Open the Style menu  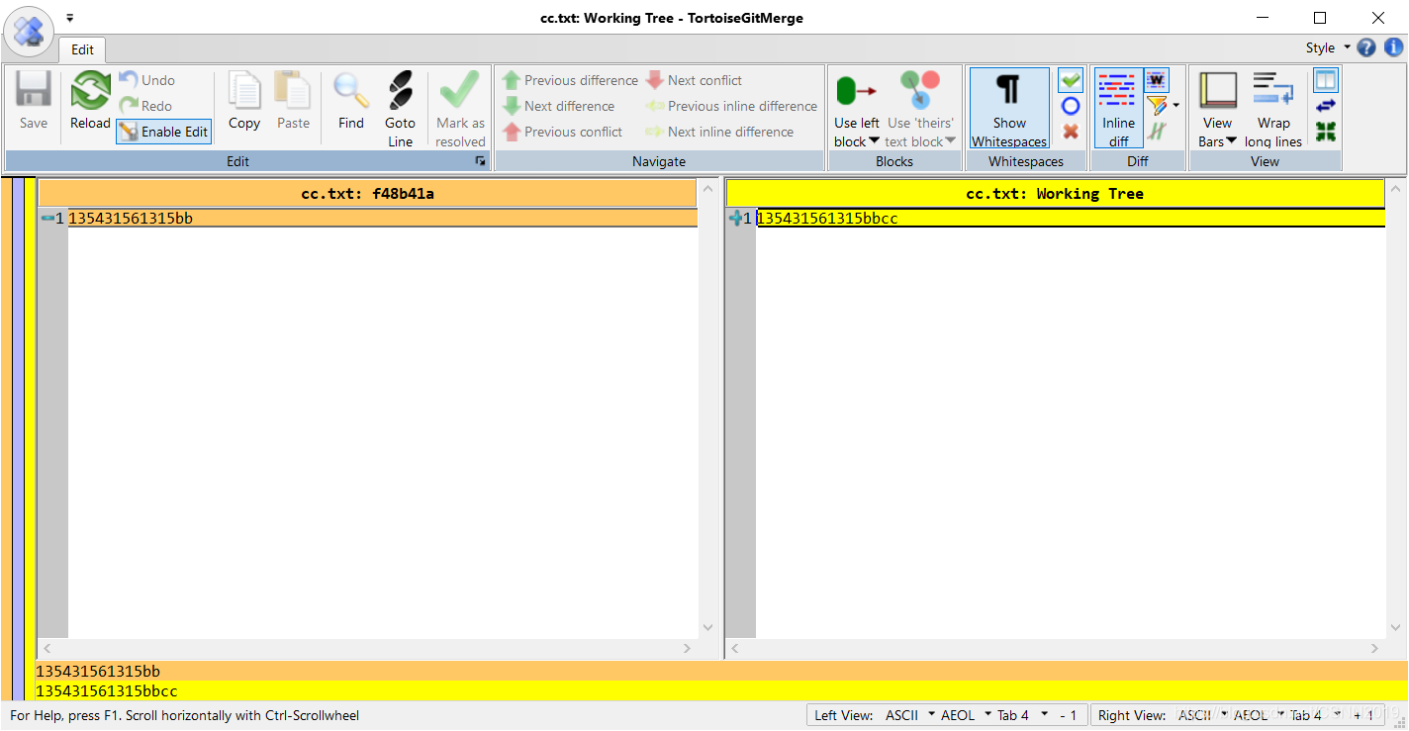[x=1326, y=47]
